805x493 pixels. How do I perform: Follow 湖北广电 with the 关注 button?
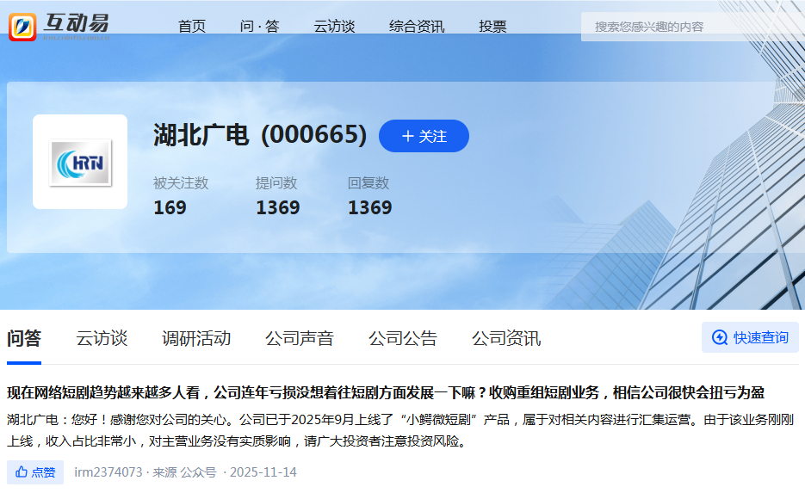point(424,136)
